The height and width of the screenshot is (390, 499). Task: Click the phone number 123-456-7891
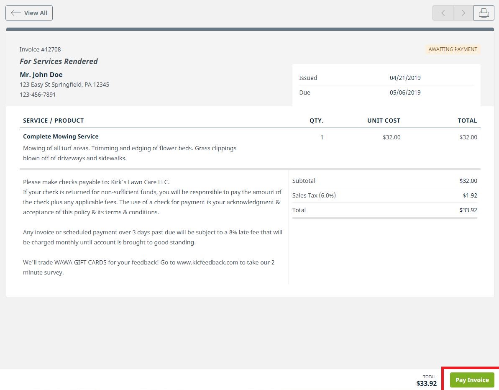click(x=38, y=95)
